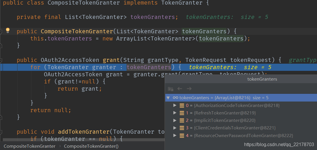317x150 pixels.
Task: Click the fold marker beside grant method line
Action: 1,60
